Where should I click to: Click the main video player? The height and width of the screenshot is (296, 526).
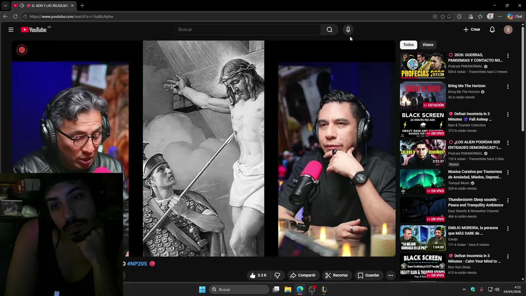[203, 148]
